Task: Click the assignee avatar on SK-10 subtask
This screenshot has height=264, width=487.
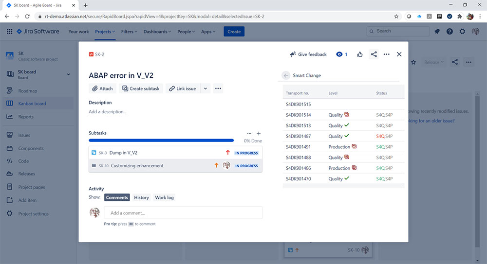Action: pyautogui.click(x=226, y=165)
